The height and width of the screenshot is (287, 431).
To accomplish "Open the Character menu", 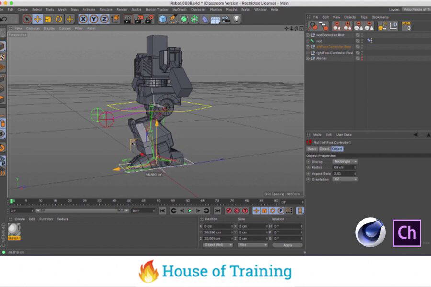I will (x=198, y=10).
